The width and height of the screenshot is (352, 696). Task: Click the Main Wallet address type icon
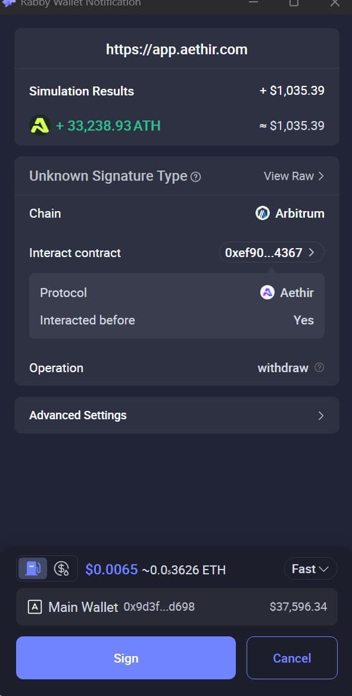(35, 607)
